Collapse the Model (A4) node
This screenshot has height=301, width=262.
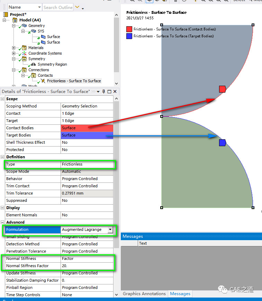tap(4, 20)
